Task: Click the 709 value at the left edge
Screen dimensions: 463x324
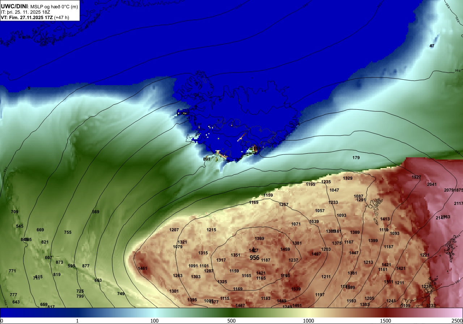Action: [14, 212]
